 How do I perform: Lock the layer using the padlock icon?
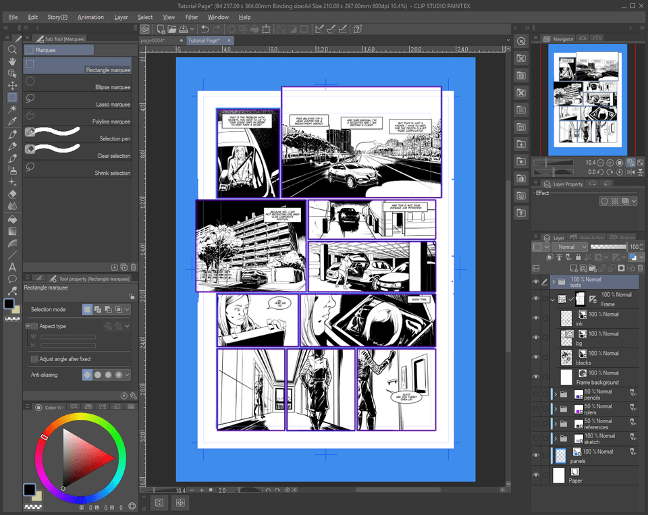tap(578, 257)
